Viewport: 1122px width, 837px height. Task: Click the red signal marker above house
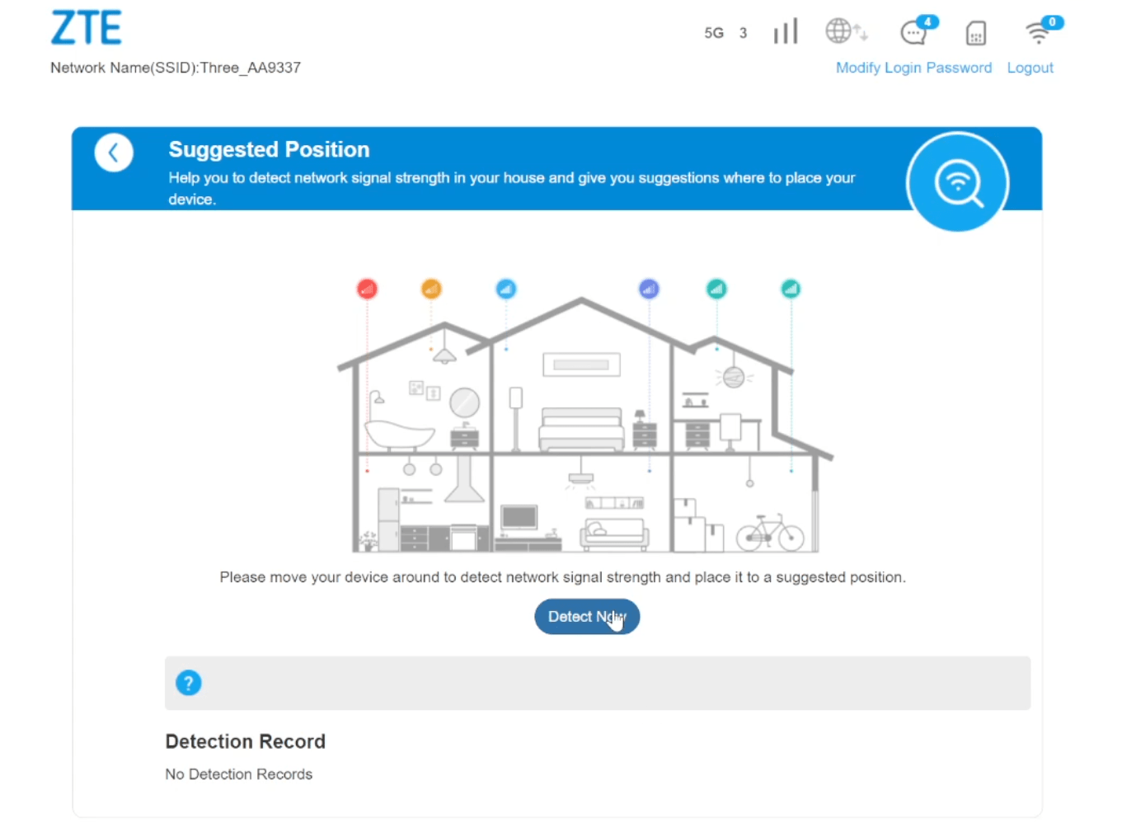[367, 289]
